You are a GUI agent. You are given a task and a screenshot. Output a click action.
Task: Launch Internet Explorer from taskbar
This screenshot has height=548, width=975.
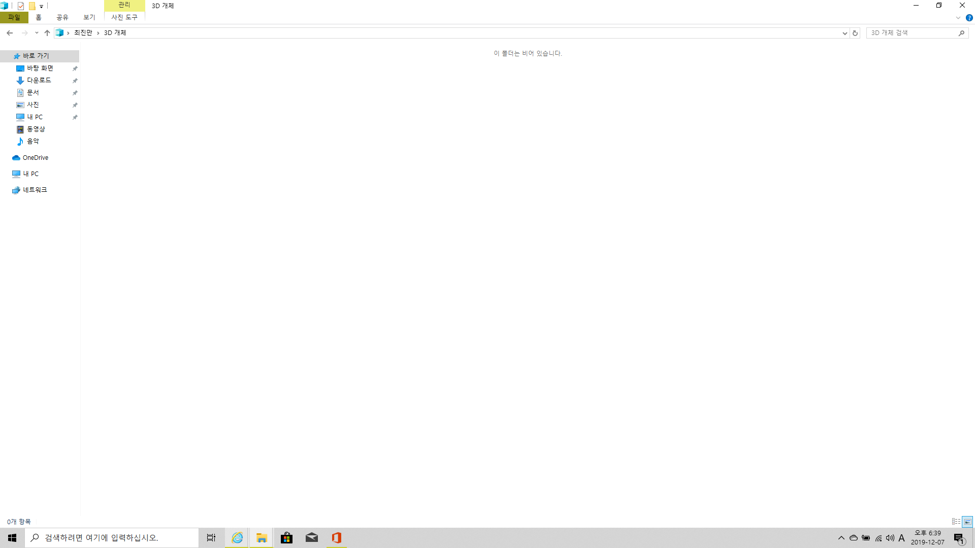pos(237,538)
